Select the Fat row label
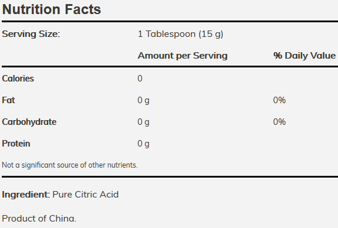338x228 pixels. click(x=8, y=100)
